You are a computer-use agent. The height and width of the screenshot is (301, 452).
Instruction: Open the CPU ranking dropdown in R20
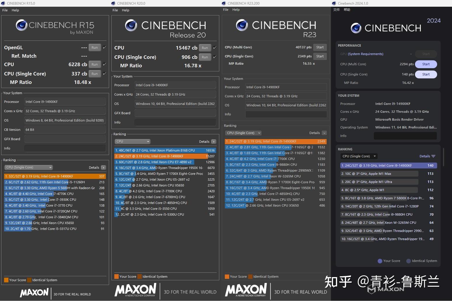(133, 142)
